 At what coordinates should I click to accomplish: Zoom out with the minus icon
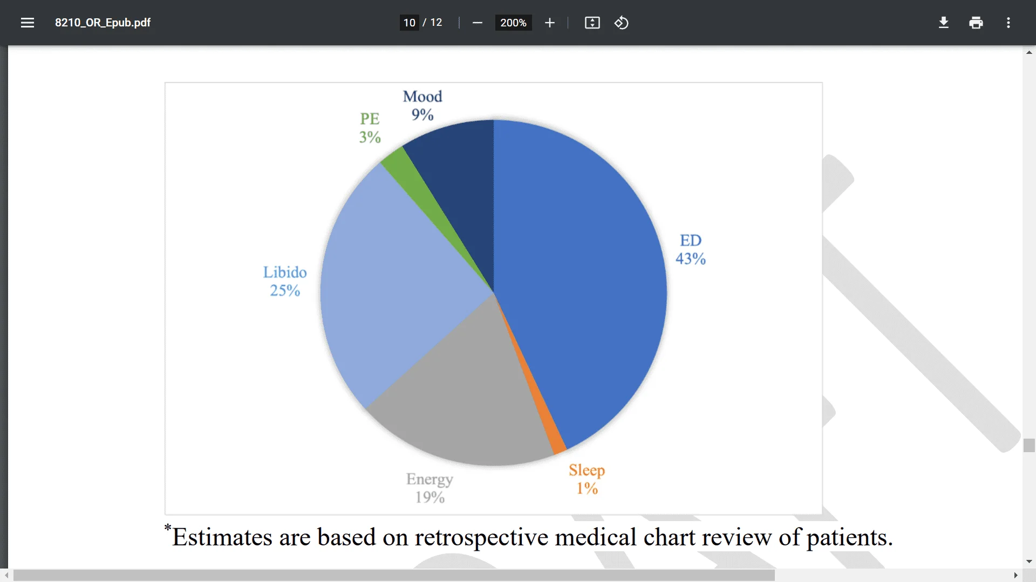[478, 23]
